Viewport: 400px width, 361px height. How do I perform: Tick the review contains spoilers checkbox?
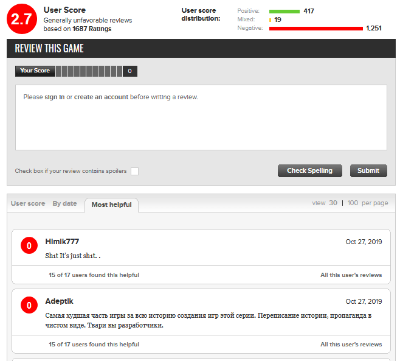134,171
